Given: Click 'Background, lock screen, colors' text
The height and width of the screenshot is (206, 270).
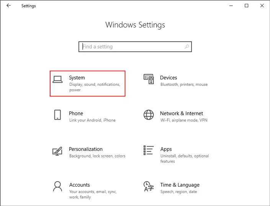Looking at the screenshot, I should (97, 156).
